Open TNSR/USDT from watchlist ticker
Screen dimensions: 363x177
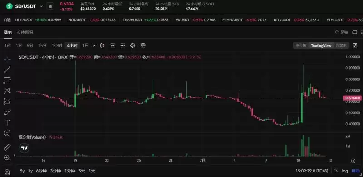[x=146, y=20]
